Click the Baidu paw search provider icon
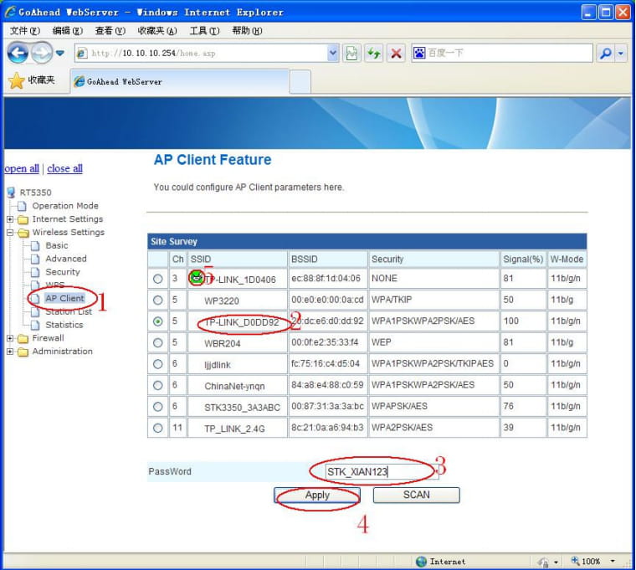 (x=419, y=53)
